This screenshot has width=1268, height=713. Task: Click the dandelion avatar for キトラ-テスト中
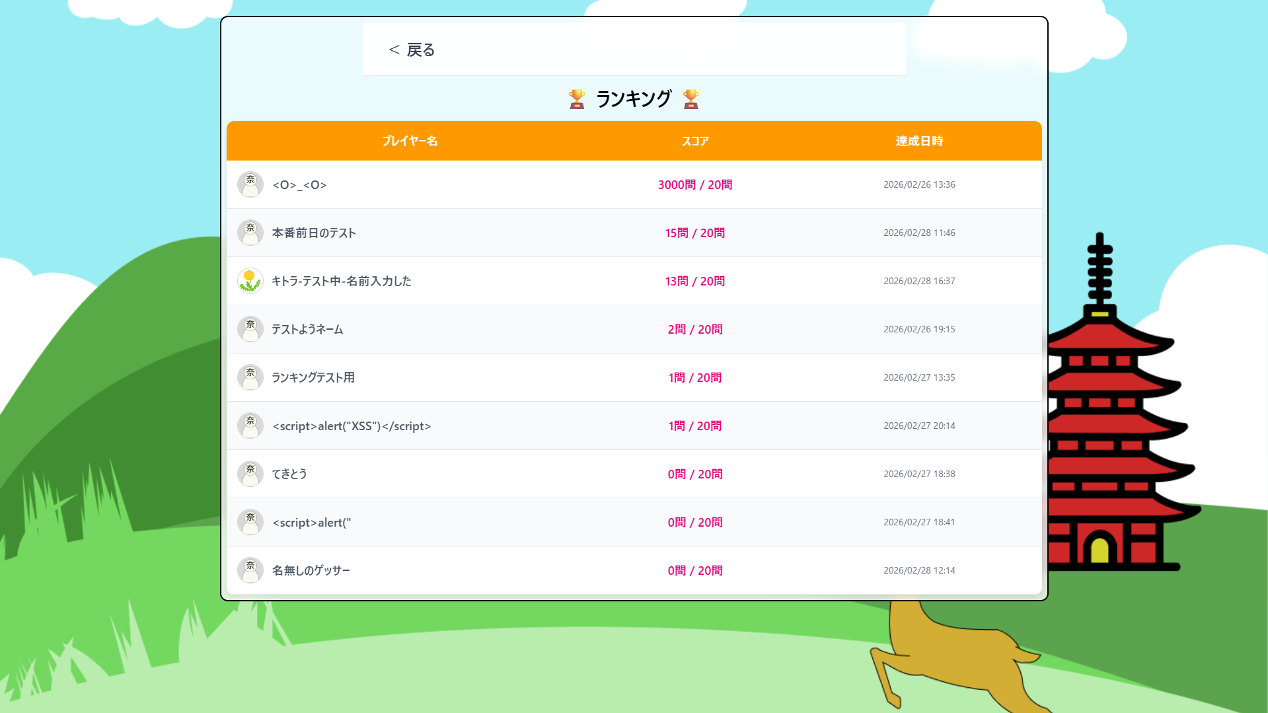tap(250, 281)
